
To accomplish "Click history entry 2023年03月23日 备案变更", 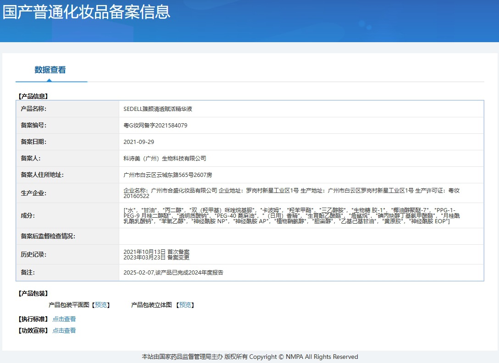I will click(156, 258).
